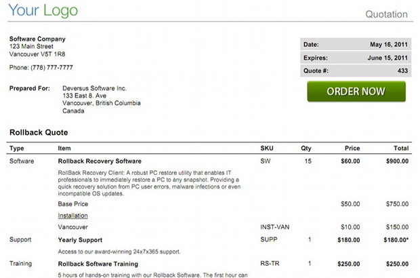Image resolution: width=420 pixels, height=278 pixels.
Task: Select the Quotation page title
Action: click(386, 14)
